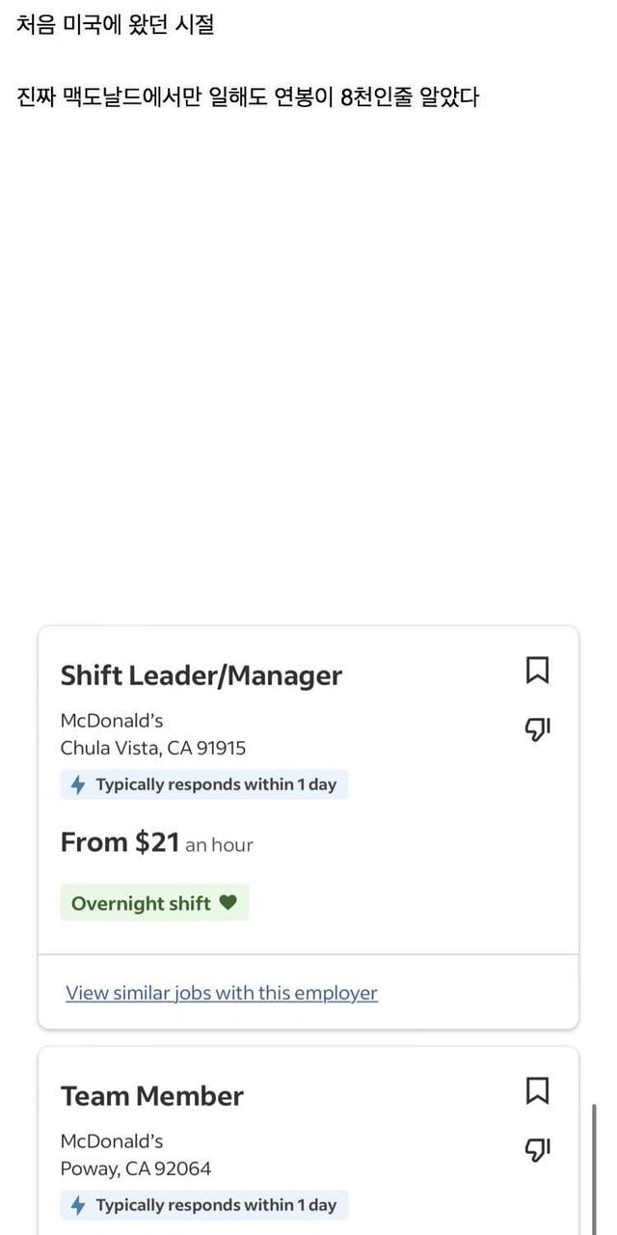
Task: Click the heart icon in Overnight shift badge
Action: coord(228,903)
